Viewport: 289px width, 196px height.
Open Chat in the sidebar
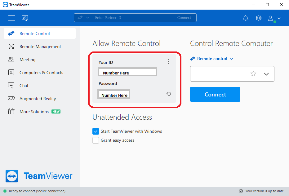pyautogui.click(x=40, y=86)
